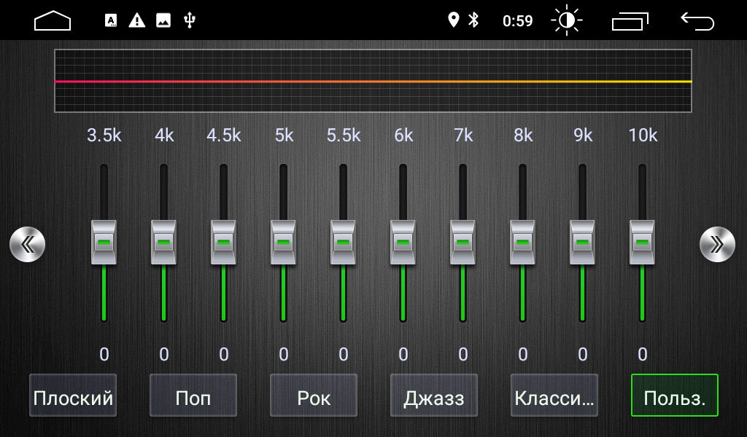Click the 4k band slider knob
Image resolution: width=747 pixels, height=437 pixels.
pos(163,242)
